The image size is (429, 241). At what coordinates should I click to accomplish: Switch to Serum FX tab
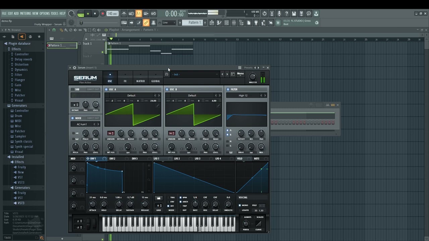pyautogui.click(x=125, y=78)
